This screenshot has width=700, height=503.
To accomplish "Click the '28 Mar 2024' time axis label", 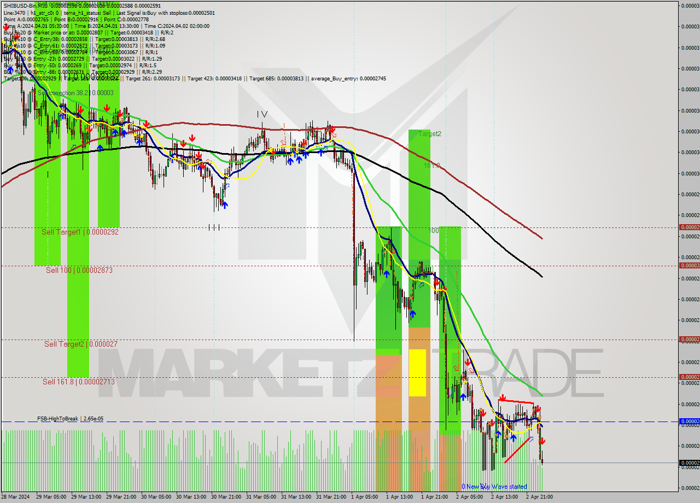I will tap(16, 496).
